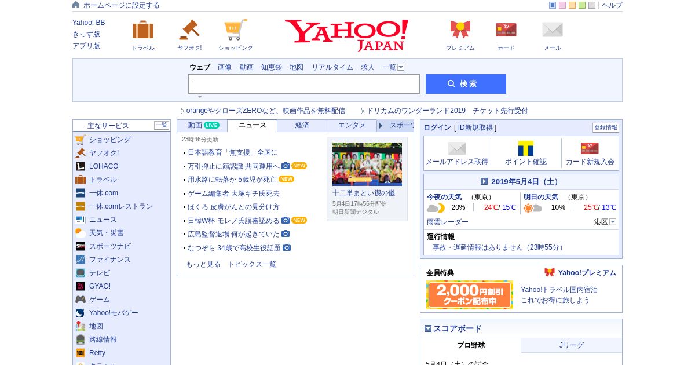Click the 登録情報 button

tap(606, 127)
